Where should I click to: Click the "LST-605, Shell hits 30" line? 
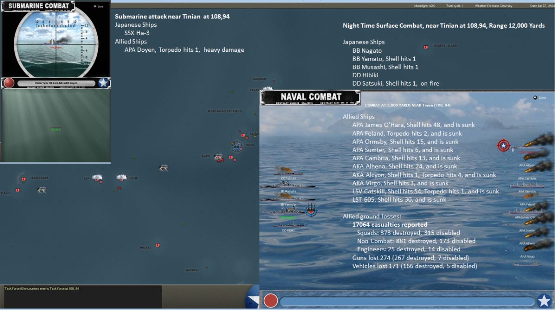tap(399, 200)
